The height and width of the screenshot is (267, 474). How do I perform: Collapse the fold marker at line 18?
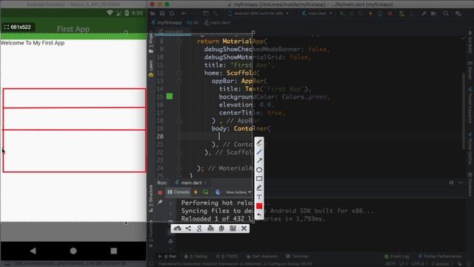coord(179,120)
